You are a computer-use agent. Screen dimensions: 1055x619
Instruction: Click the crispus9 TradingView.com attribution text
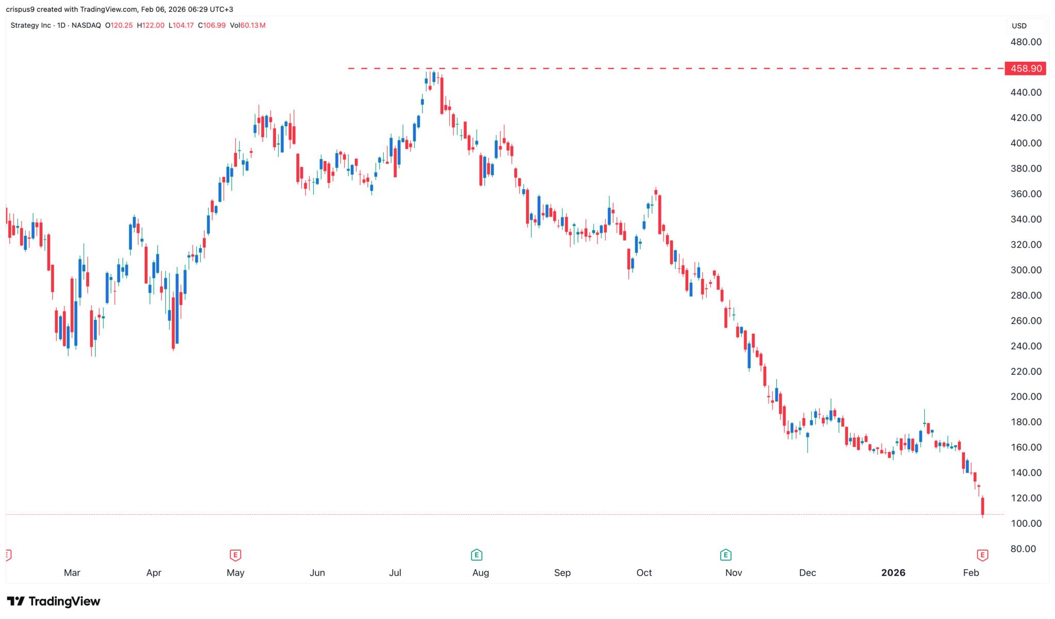(120, 9)
